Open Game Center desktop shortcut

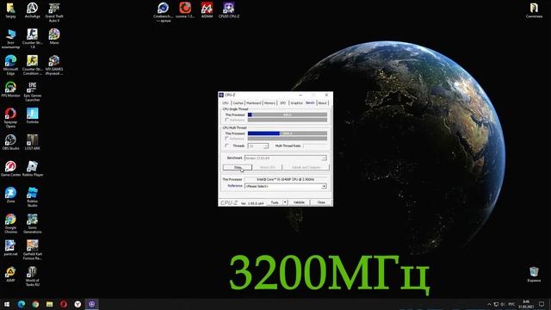pos(10,169)
